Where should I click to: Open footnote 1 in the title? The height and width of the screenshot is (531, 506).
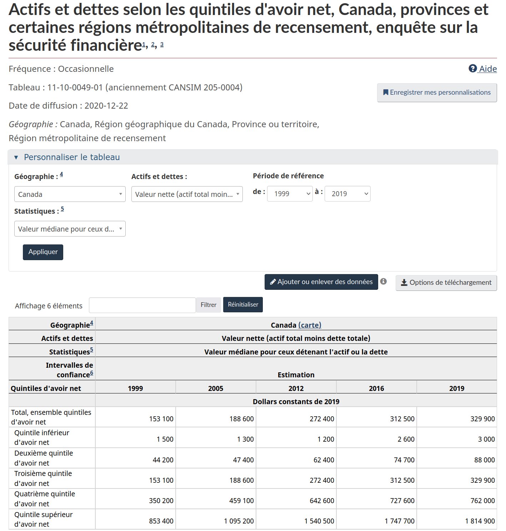click(144, 44)
